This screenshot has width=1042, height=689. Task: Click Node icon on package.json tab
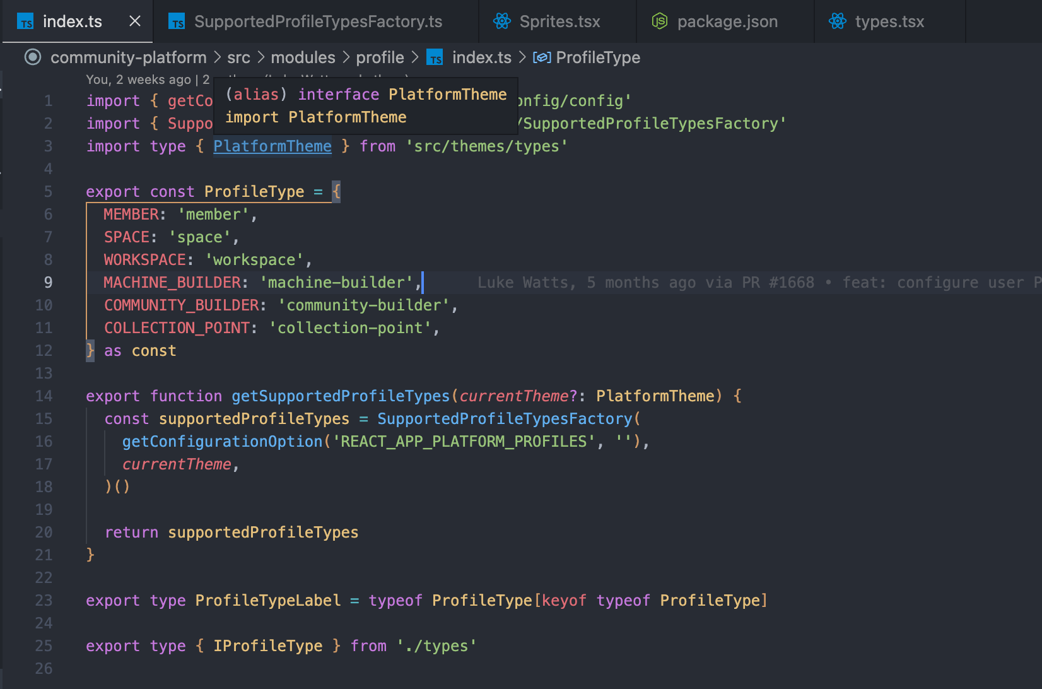tap(660, 21)
